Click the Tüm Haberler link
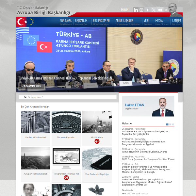This screenshot has width=196, height=196. (128, 190)
